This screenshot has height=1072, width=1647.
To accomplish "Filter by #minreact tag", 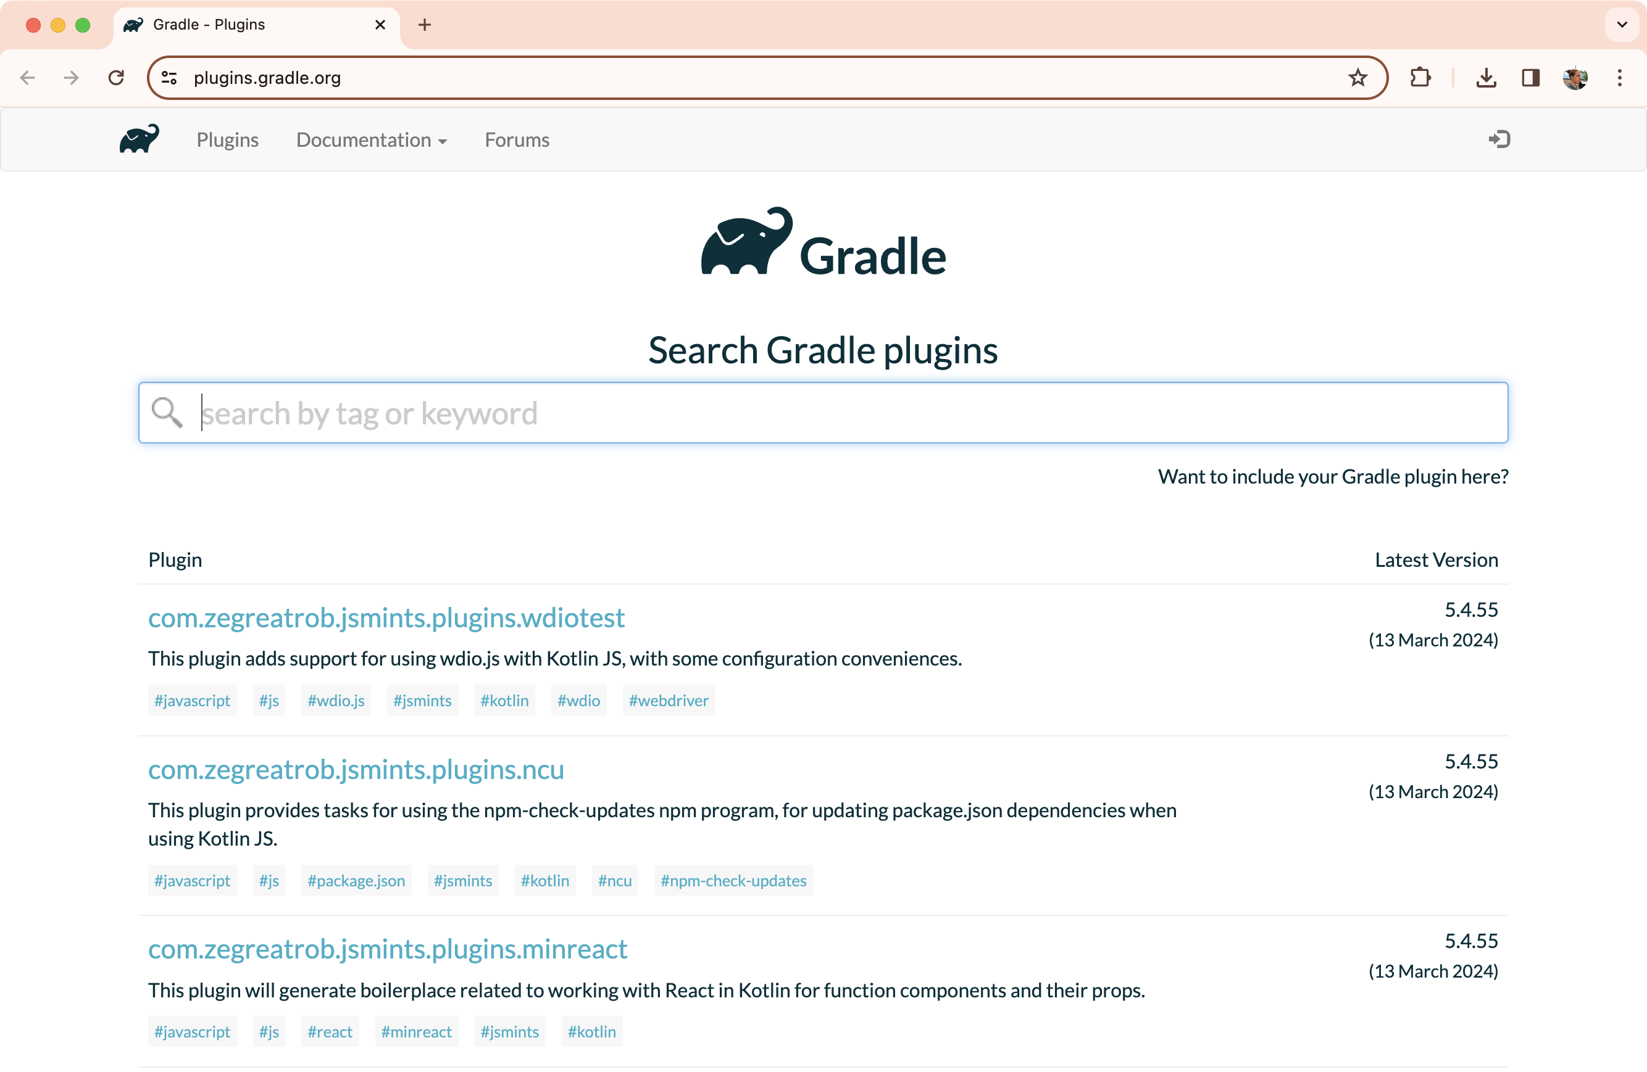I will (x=417, y=1032).
